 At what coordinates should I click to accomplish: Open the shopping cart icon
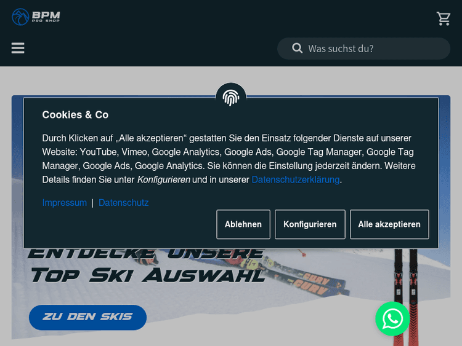pos(443,18)
